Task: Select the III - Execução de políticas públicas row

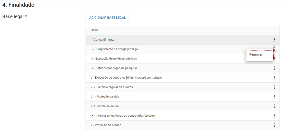Action: click(x=183, y=58)
